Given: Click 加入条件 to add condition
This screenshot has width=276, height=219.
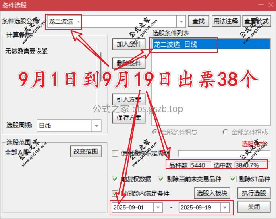Looking at the screenshot, I should click(x=129, y=44).
